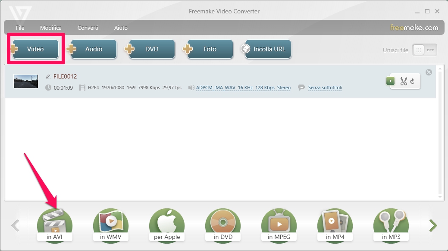Open the 'Senza sottotitoli' subtitle selector

325,88
